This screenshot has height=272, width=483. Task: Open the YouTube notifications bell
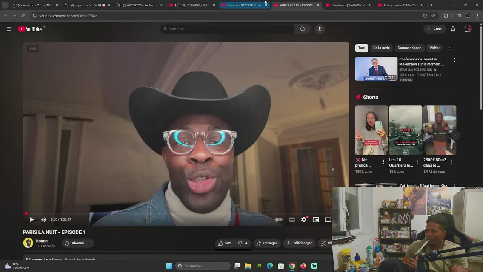pos(453,29)
